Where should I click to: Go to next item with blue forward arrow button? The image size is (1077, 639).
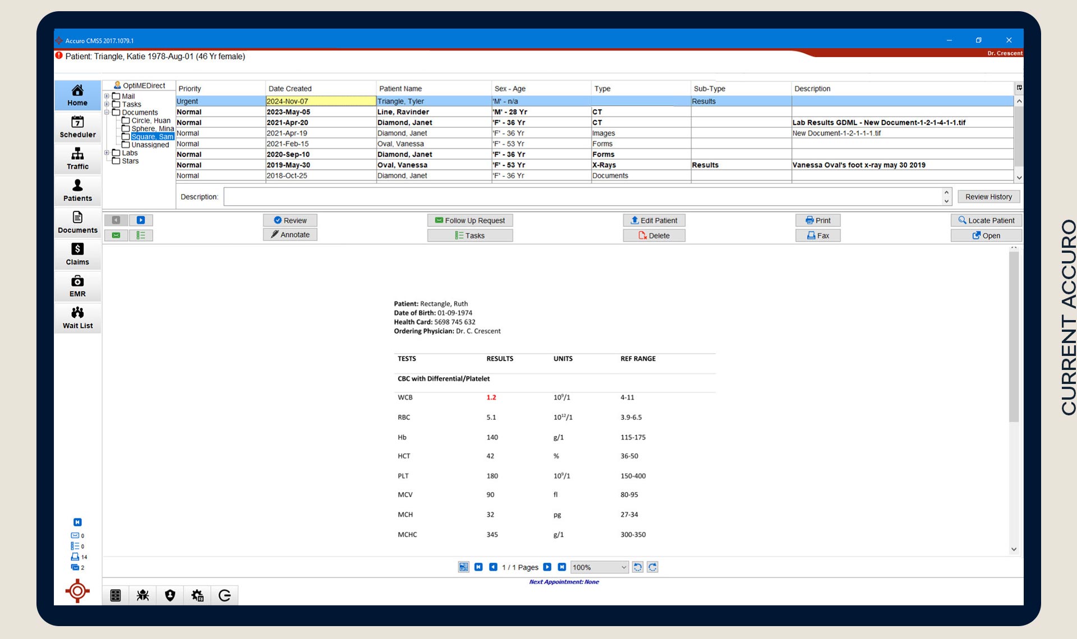click(x=141, y=220)
